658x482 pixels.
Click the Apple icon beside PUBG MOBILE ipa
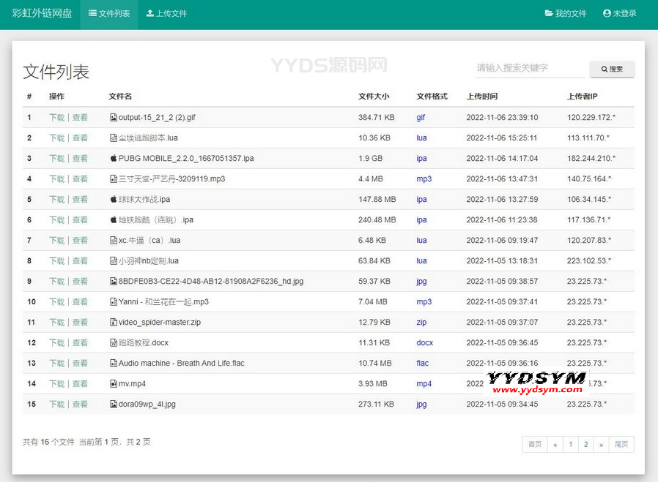tap(113, 159)
